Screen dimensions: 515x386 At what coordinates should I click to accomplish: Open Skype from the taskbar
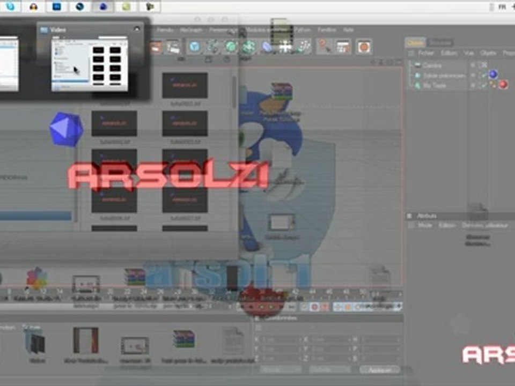pyautogui.click(x=11, y=6)
